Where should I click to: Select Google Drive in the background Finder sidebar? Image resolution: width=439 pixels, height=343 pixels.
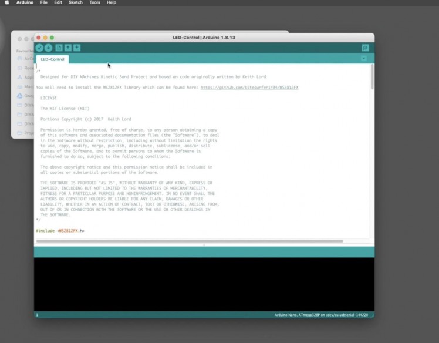[25, 96]
